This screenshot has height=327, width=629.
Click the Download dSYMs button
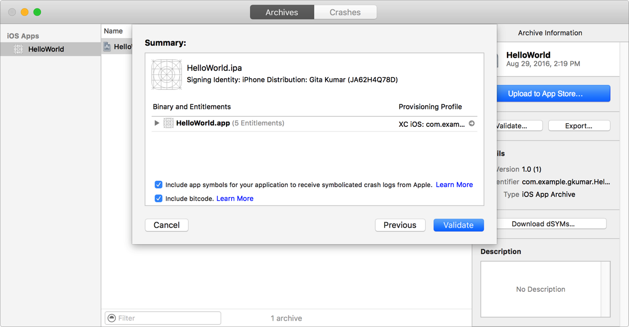[543, 224]
